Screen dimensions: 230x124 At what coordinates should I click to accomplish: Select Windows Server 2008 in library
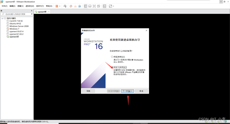click(19, 26)
